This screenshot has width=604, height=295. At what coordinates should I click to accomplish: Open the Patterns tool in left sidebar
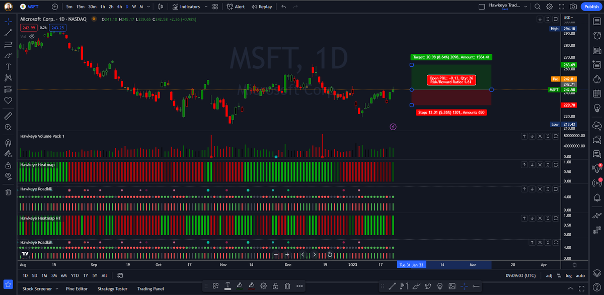[x=8, y=78]
